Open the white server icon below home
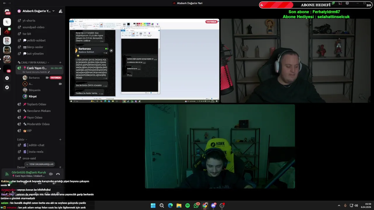Image resolution: width=374 pixels, height=210 pixels. (7, 22)
